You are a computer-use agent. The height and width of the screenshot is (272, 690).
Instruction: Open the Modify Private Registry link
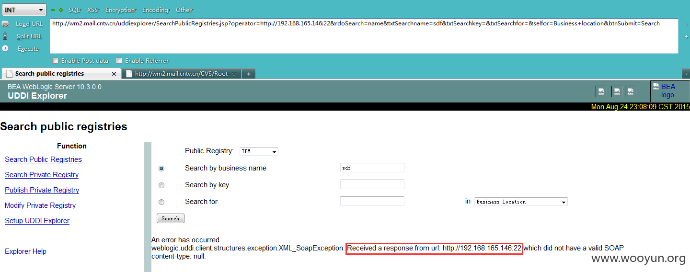40,205
